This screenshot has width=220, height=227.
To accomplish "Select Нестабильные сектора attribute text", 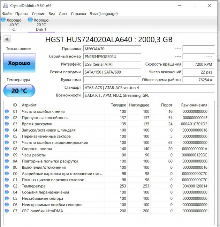I will [42, 198].
